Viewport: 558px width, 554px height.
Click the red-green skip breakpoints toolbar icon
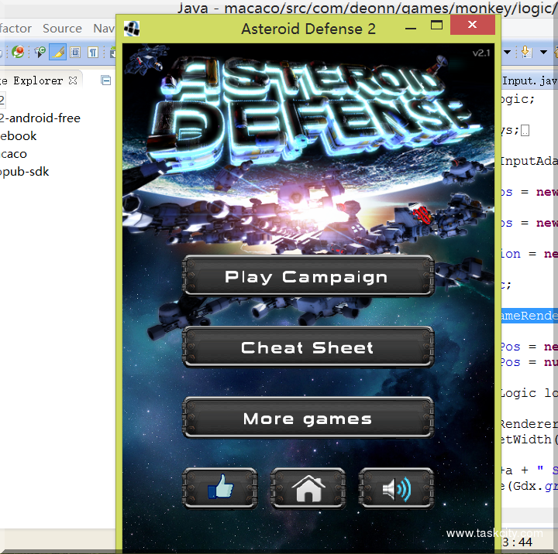(18, 53)
